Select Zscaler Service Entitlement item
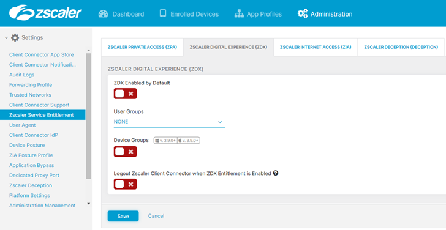446x230 pixels. coord(43,115)
